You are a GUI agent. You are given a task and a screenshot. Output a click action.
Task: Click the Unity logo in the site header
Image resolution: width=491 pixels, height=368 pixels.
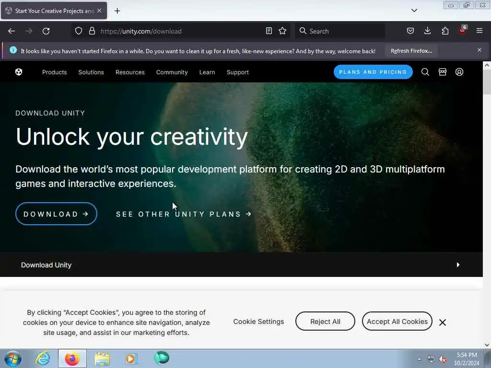[x=19, y=72]
